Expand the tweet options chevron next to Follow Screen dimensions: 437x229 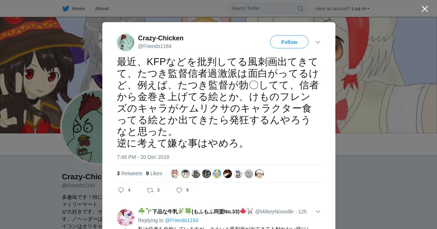[x=318, y=42]
